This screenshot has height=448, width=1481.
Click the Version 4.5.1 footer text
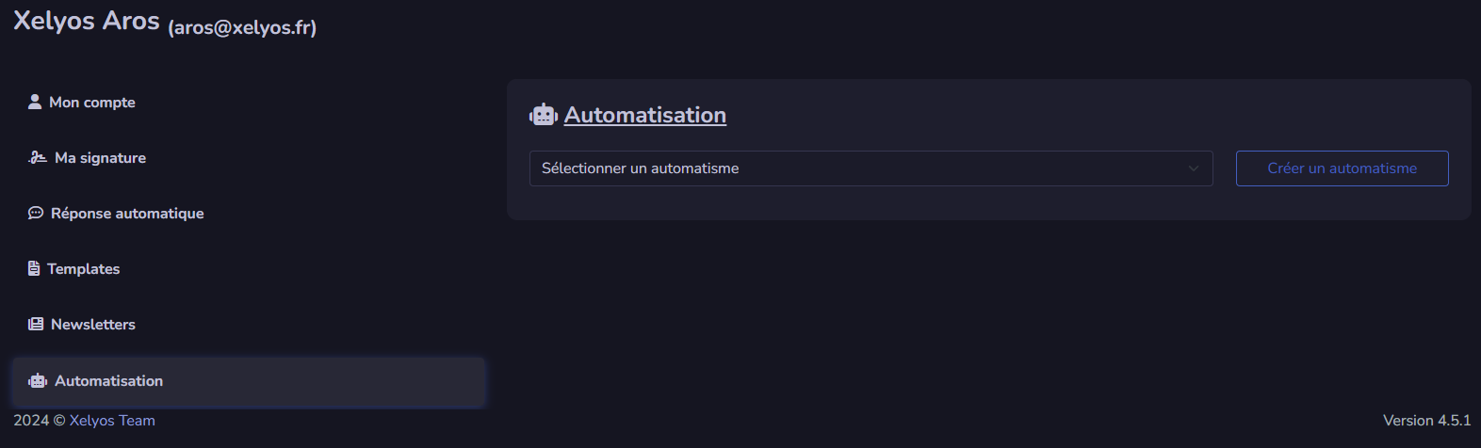click(x=1426, y=421)
